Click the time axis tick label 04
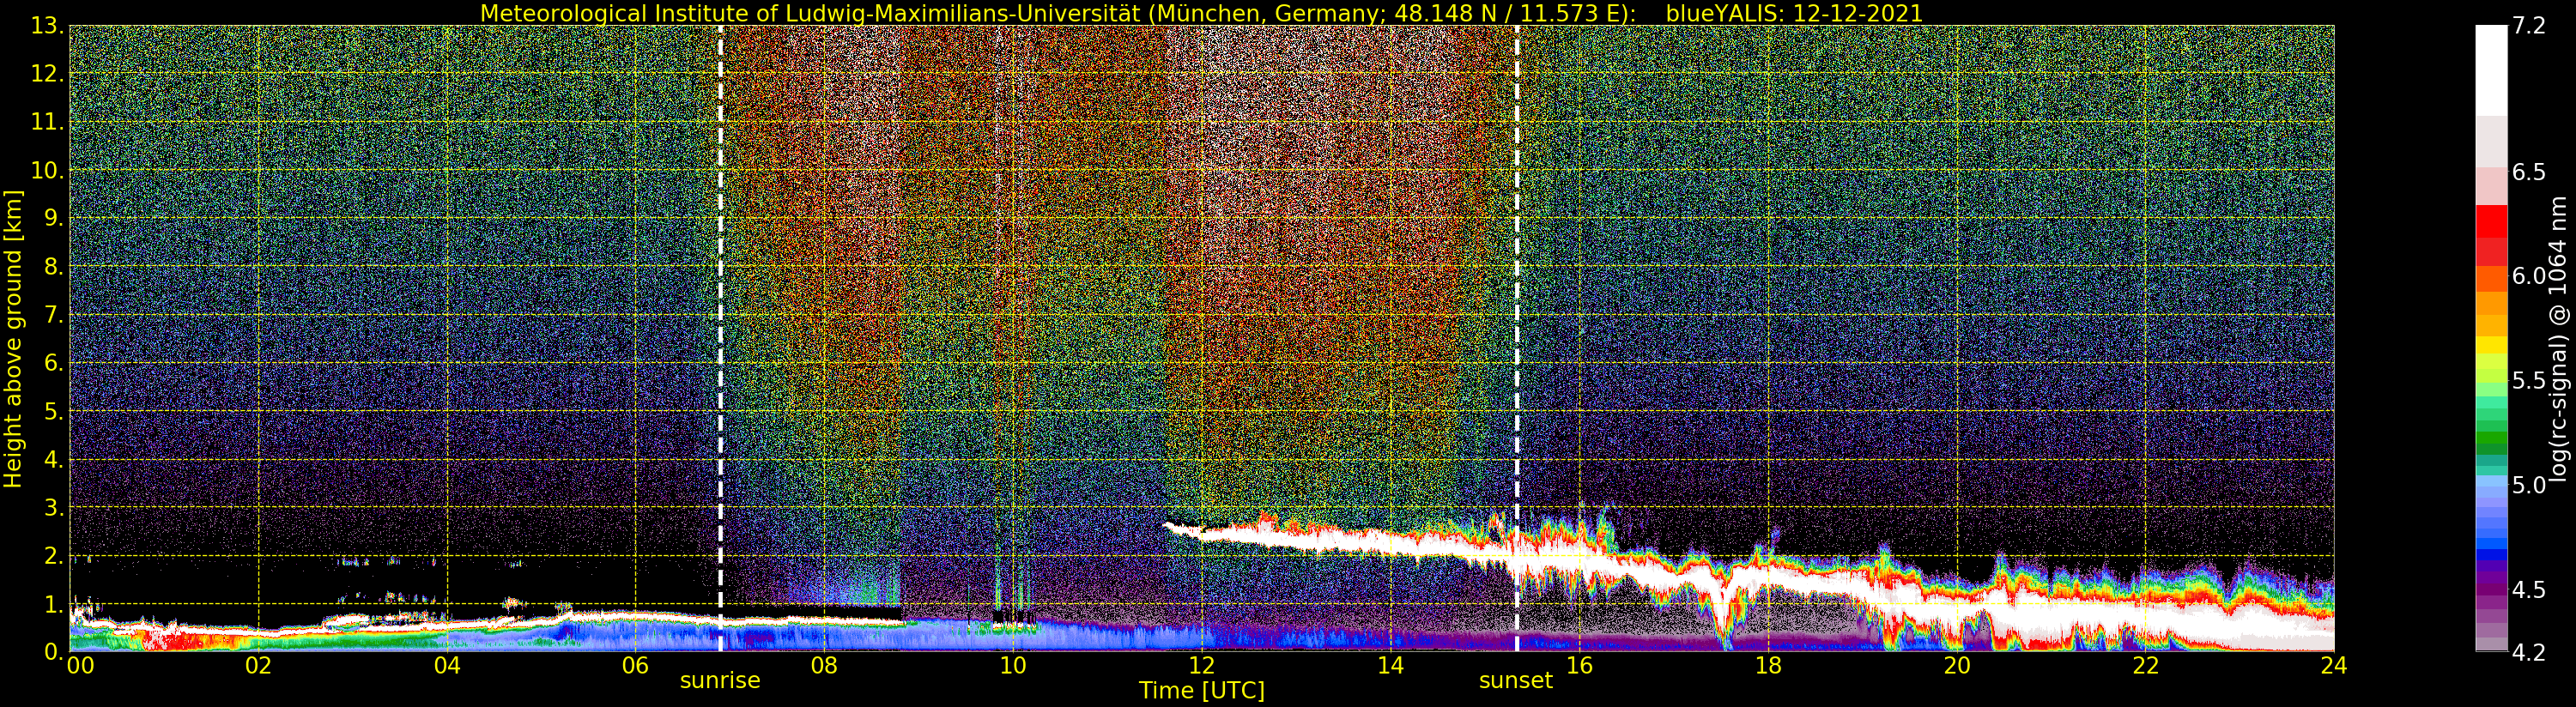 coord(447,665)
